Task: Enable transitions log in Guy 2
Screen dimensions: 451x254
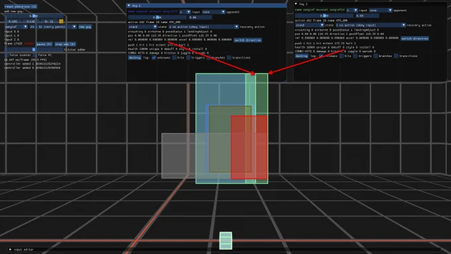Action: (x=396, y=56)
